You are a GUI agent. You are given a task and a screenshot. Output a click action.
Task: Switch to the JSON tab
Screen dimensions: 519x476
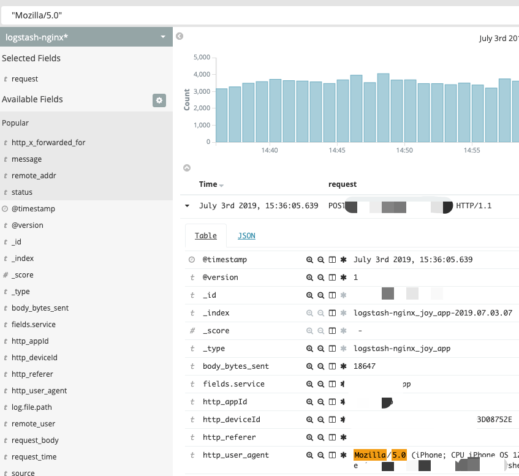coord(246,236)
